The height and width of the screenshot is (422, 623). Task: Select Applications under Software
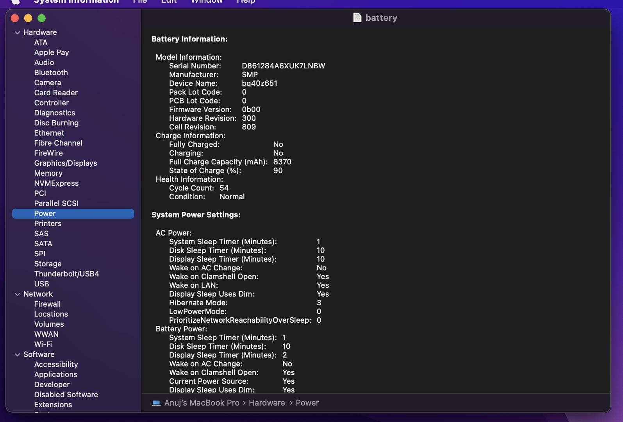[55, 375]
